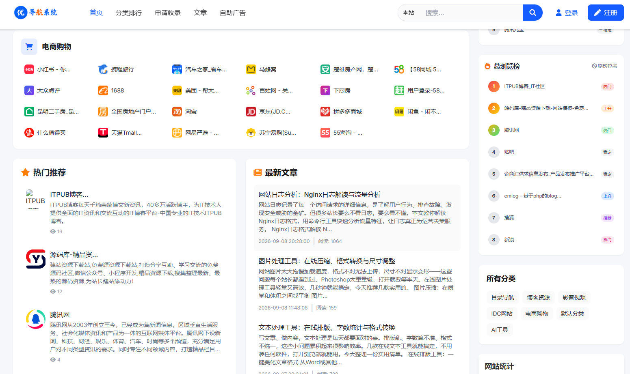Viewport: 630px width, 374px height.
Task: Open the 腾讯网 recommended title
Action: click(x=60, y=314)
